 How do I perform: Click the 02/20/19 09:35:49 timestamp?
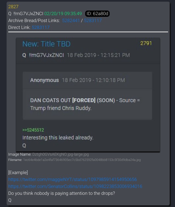point(63,13)
